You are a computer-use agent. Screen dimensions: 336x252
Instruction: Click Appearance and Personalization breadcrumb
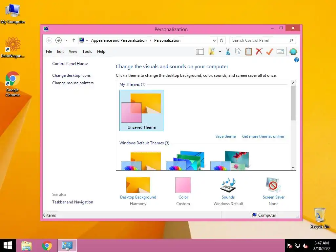tap(119, 40)
